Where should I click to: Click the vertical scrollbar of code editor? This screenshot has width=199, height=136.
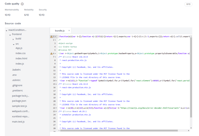(x=191, y=77)
